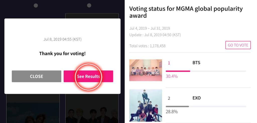Select the BTS group thumbnail
The image size is (257, 123).
(146, 70)
